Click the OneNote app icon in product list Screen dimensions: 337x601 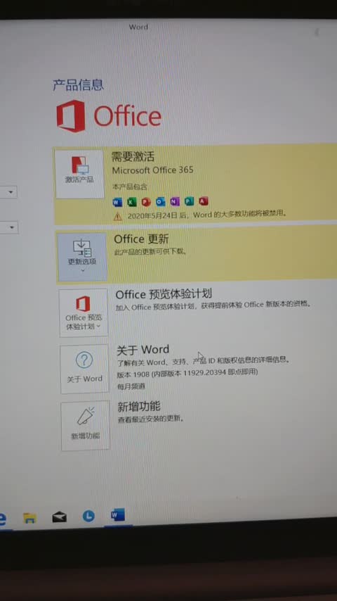point(175,201)
